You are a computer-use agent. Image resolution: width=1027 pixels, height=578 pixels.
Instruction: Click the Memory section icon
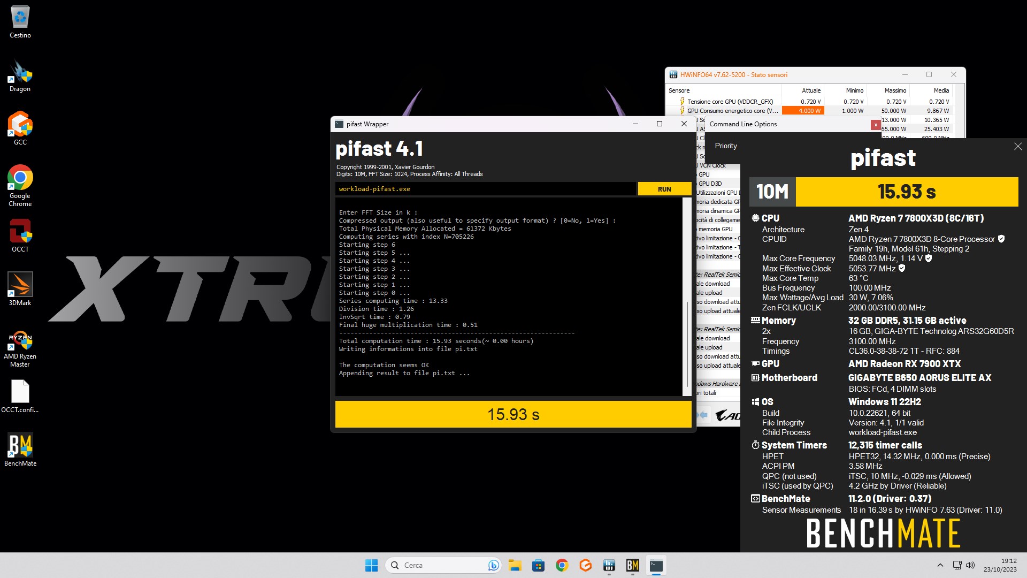tap(755, 321)
